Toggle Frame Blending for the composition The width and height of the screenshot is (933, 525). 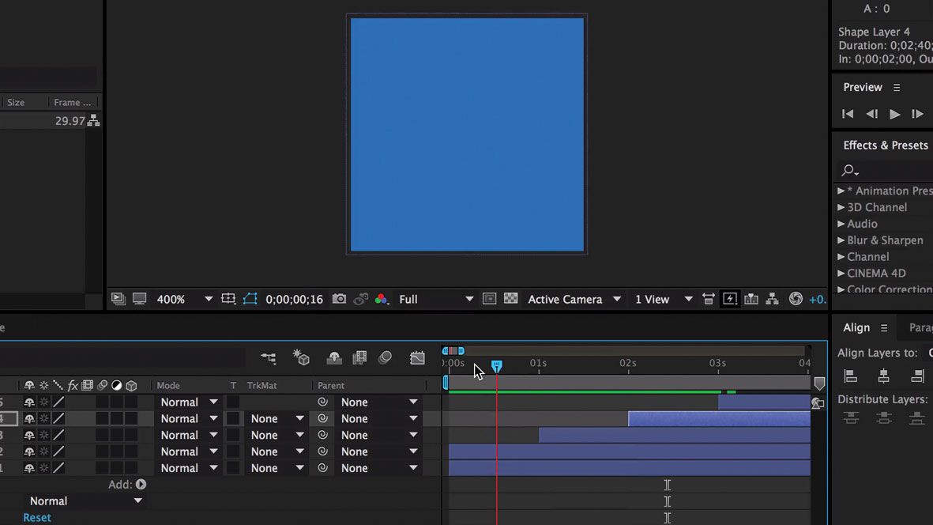pos(359,357)
